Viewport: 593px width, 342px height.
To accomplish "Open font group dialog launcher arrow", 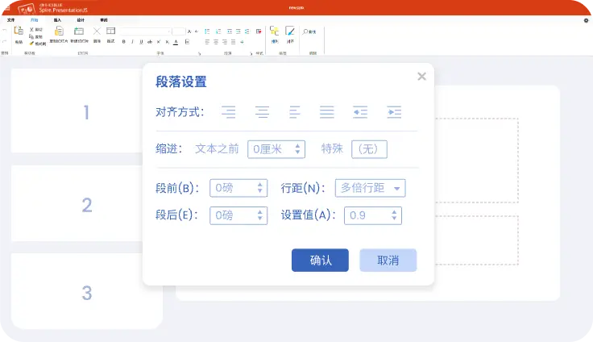I will tap(199, 53).
